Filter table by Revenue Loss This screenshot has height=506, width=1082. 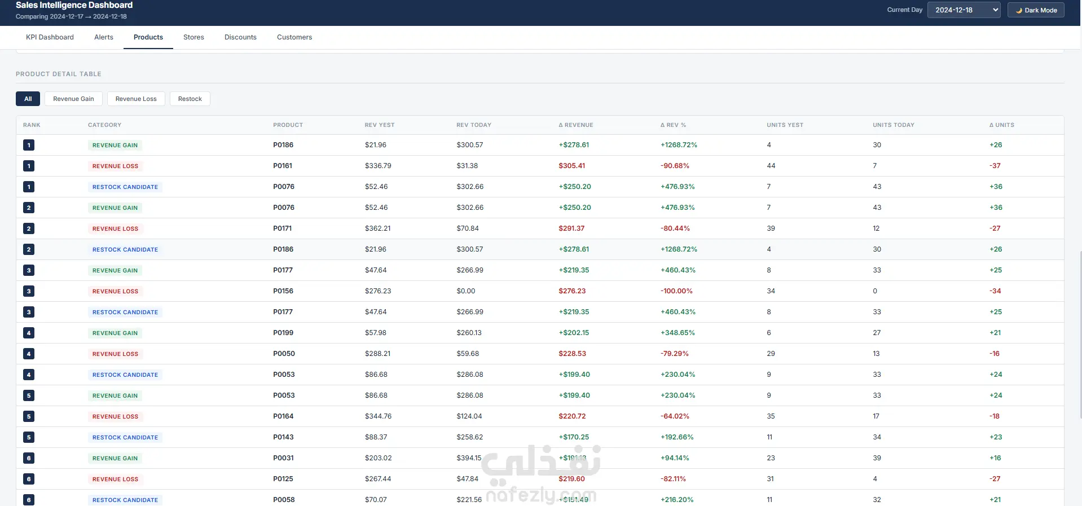(x=136, y=99)
